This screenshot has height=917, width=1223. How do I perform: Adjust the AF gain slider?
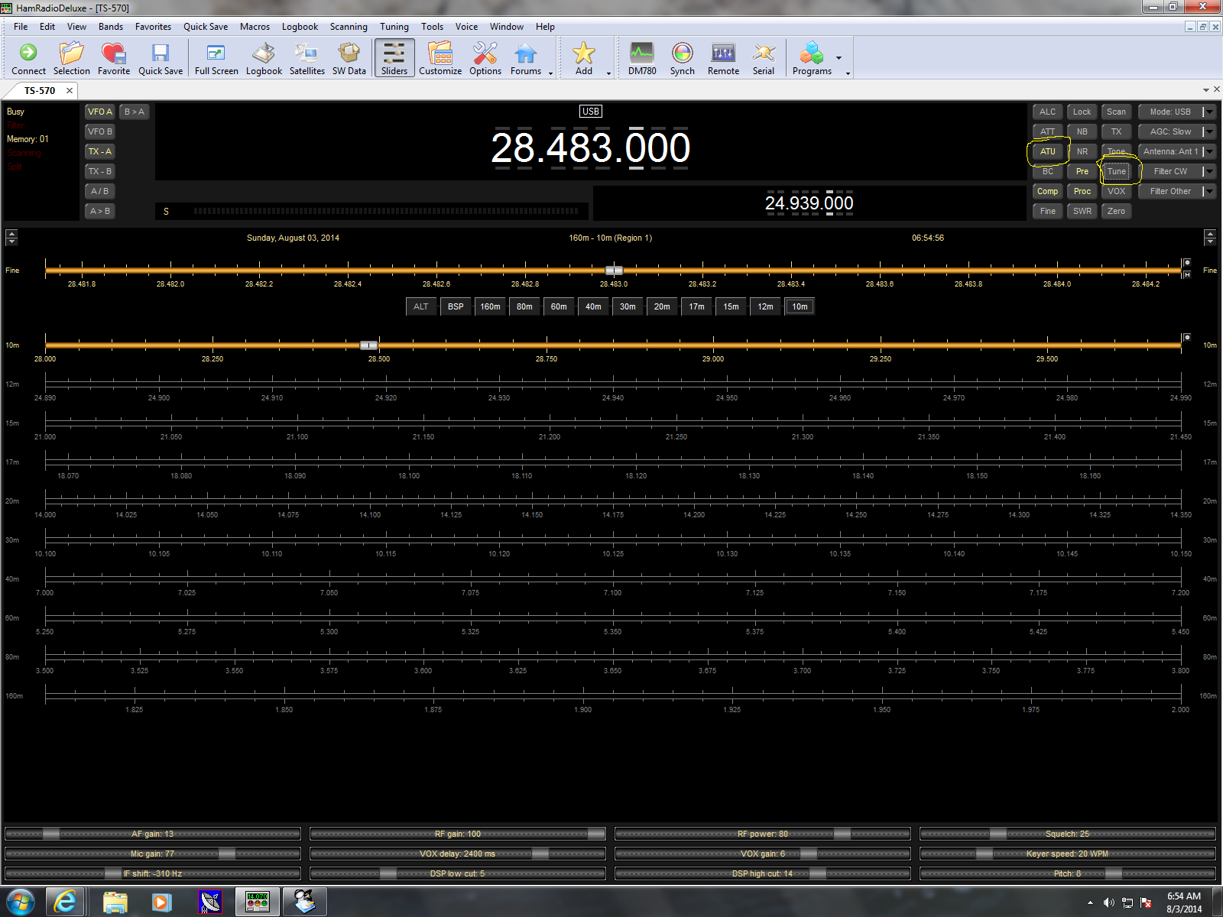pyautogui.click(x=51, y=834)
